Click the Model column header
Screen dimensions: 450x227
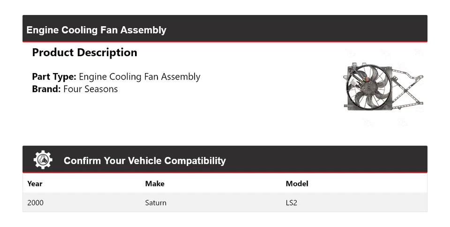tap(297, 183)
